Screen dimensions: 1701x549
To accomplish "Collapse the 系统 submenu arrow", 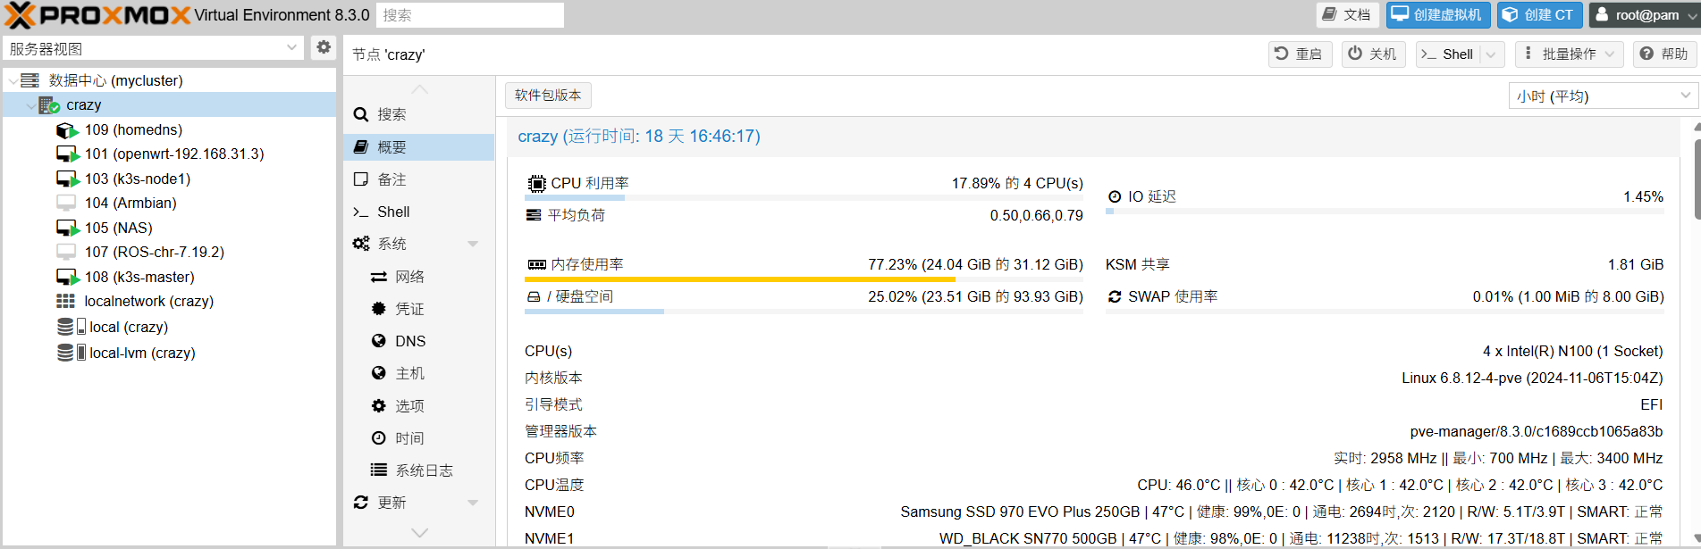I will (473, 244).
